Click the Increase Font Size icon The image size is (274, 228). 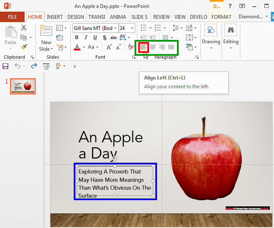click(109, 47)
